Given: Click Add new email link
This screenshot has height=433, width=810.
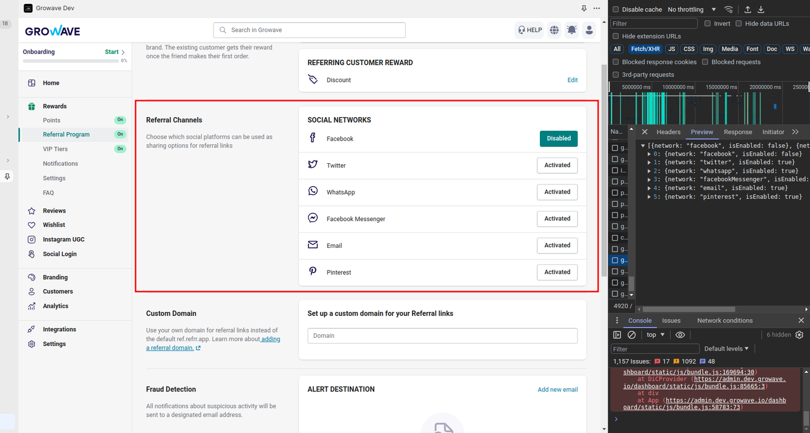Looking at the screenshot, I should [558, 390].
